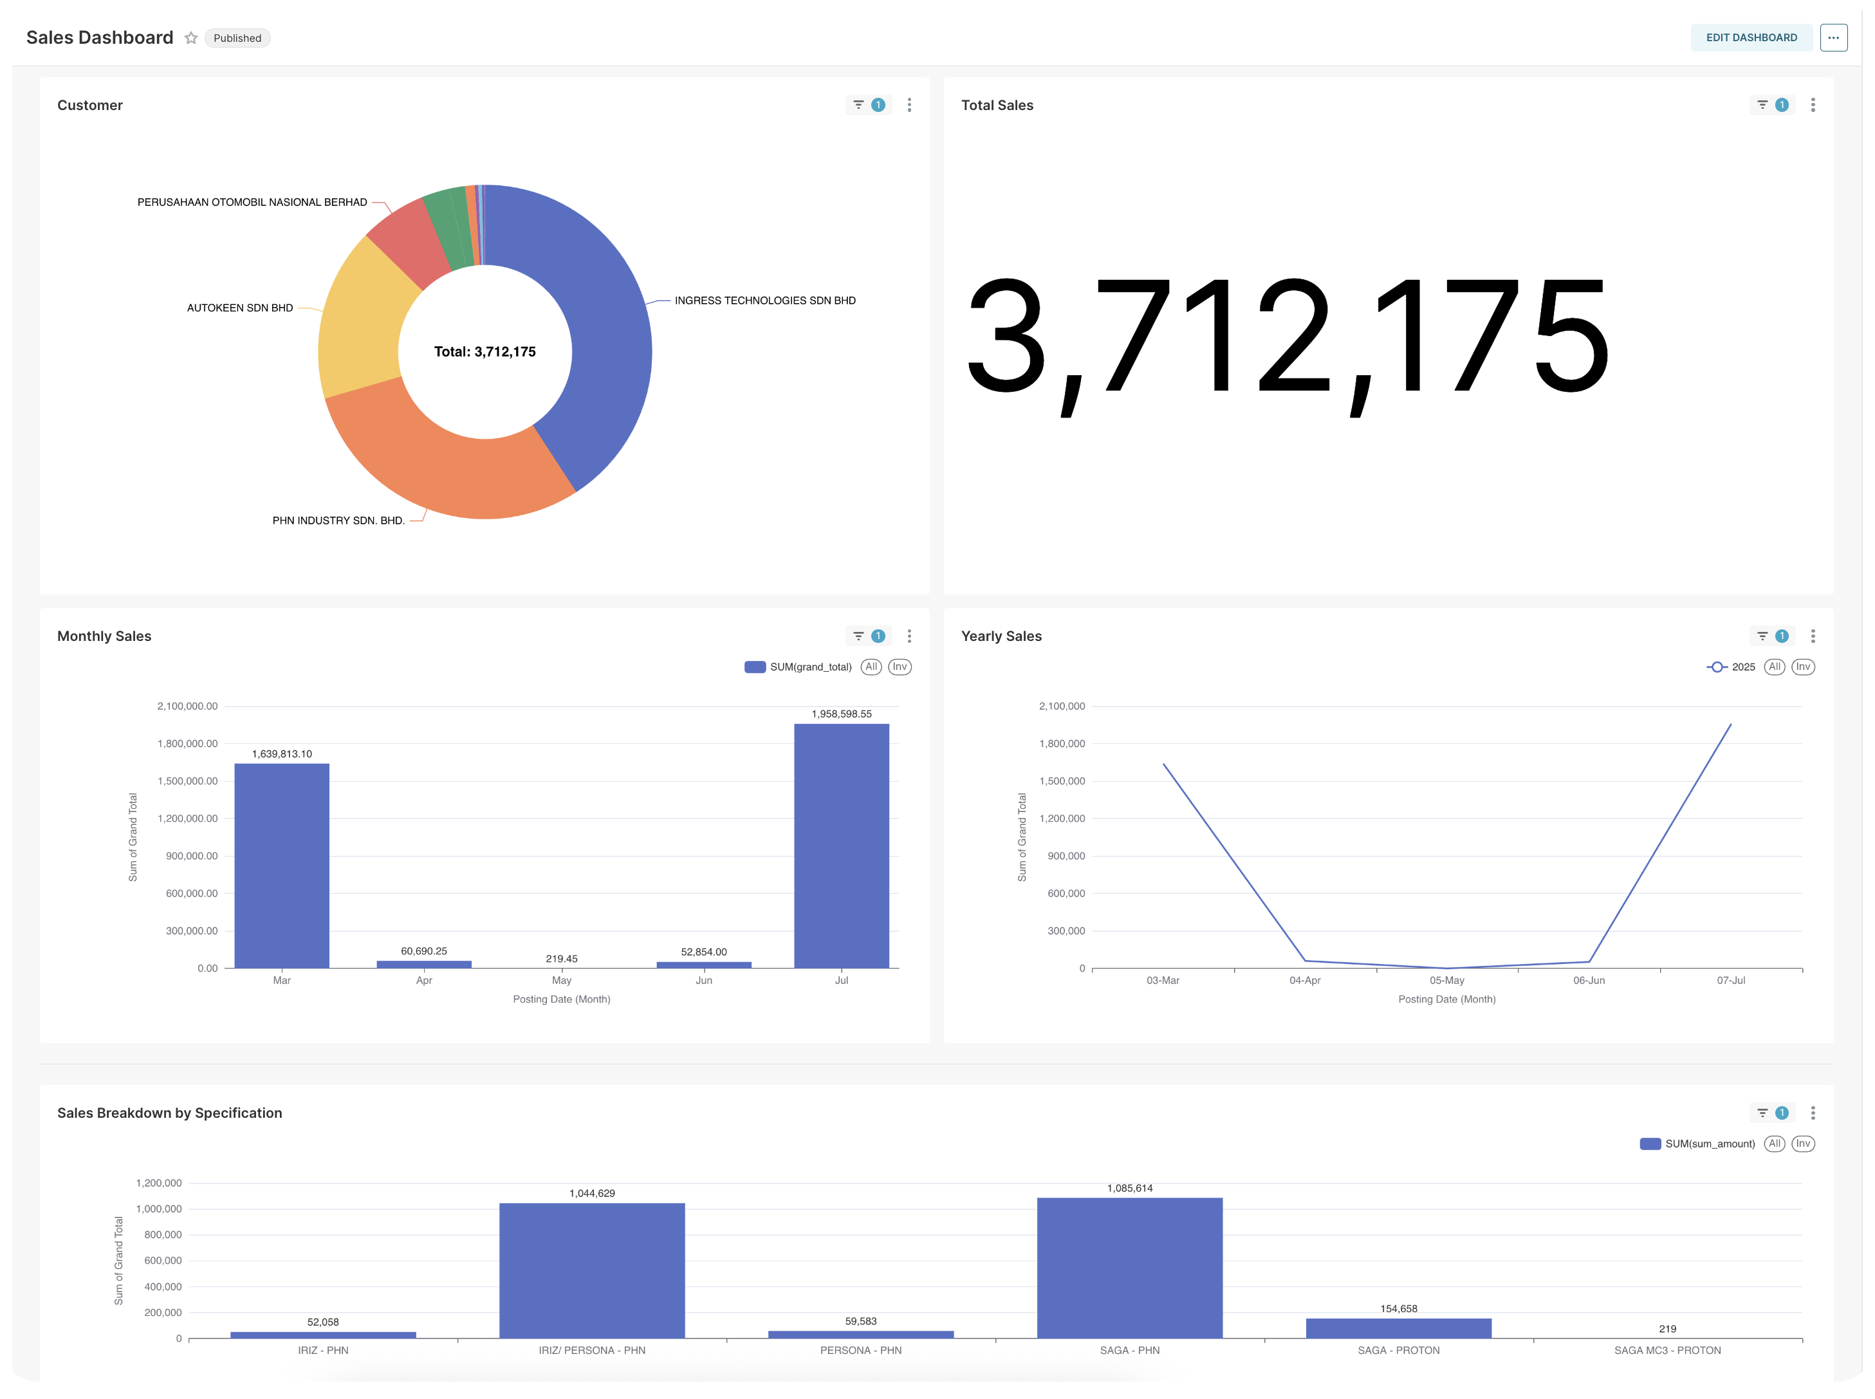1875x1399 pixels.
Task: Open three-dot menu of Sales Breakdown chart
Action: [x=1813, y=1113]
